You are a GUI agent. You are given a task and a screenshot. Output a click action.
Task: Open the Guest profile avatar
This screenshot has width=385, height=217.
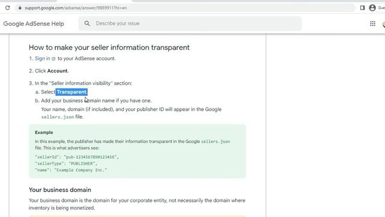(372, 8)
